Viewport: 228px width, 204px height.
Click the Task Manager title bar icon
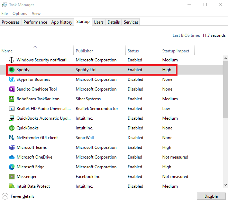4,5
